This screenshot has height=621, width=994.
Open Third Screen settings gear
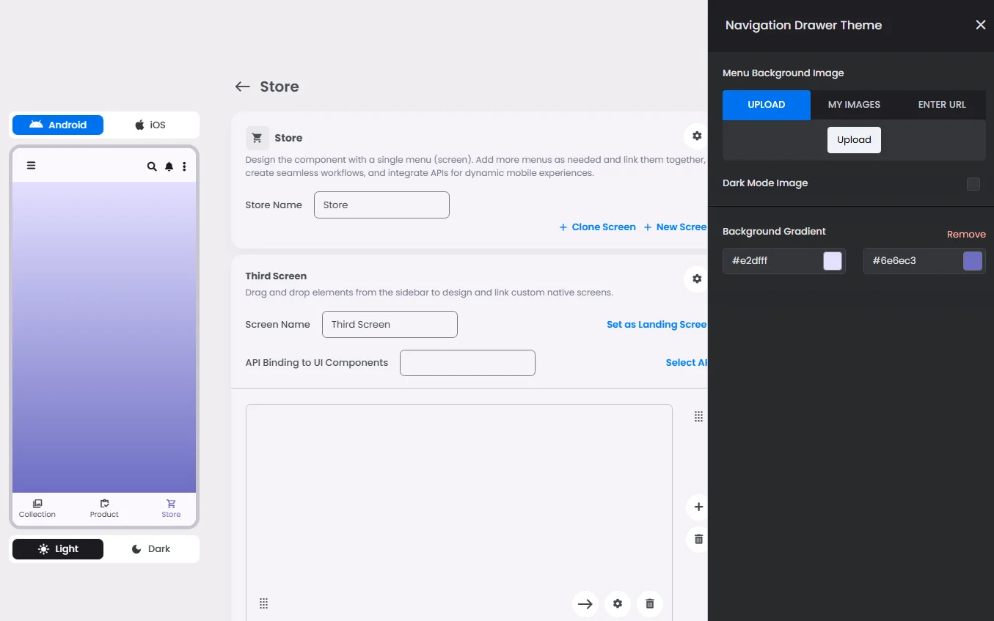[697, 279]
